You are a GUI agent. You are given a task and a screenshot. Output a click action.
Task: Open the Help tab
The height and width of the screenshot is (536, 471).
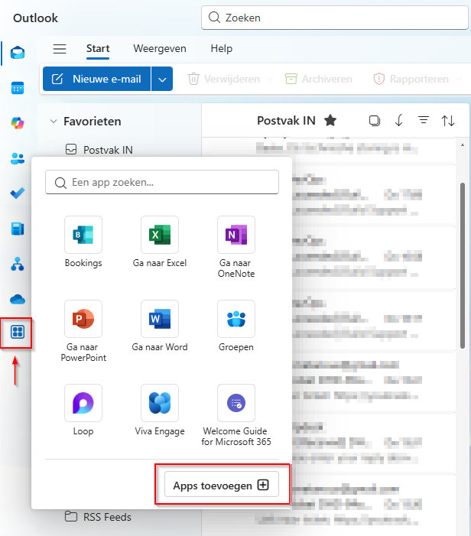221,49
